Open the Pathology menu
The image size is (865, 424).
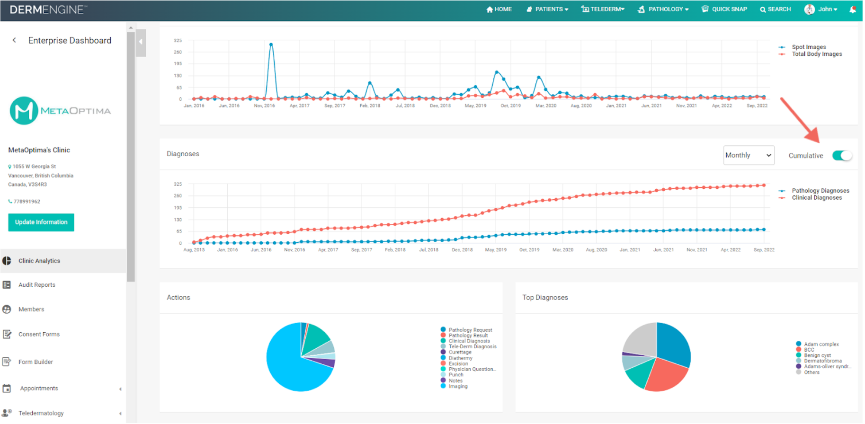pyautogui.click(x=663, y=9)
